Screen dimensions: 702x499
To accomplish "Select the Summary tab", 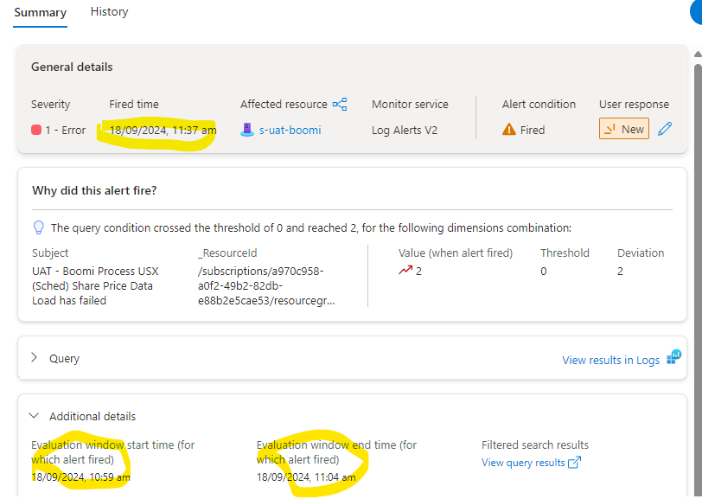I will point(40,13).
